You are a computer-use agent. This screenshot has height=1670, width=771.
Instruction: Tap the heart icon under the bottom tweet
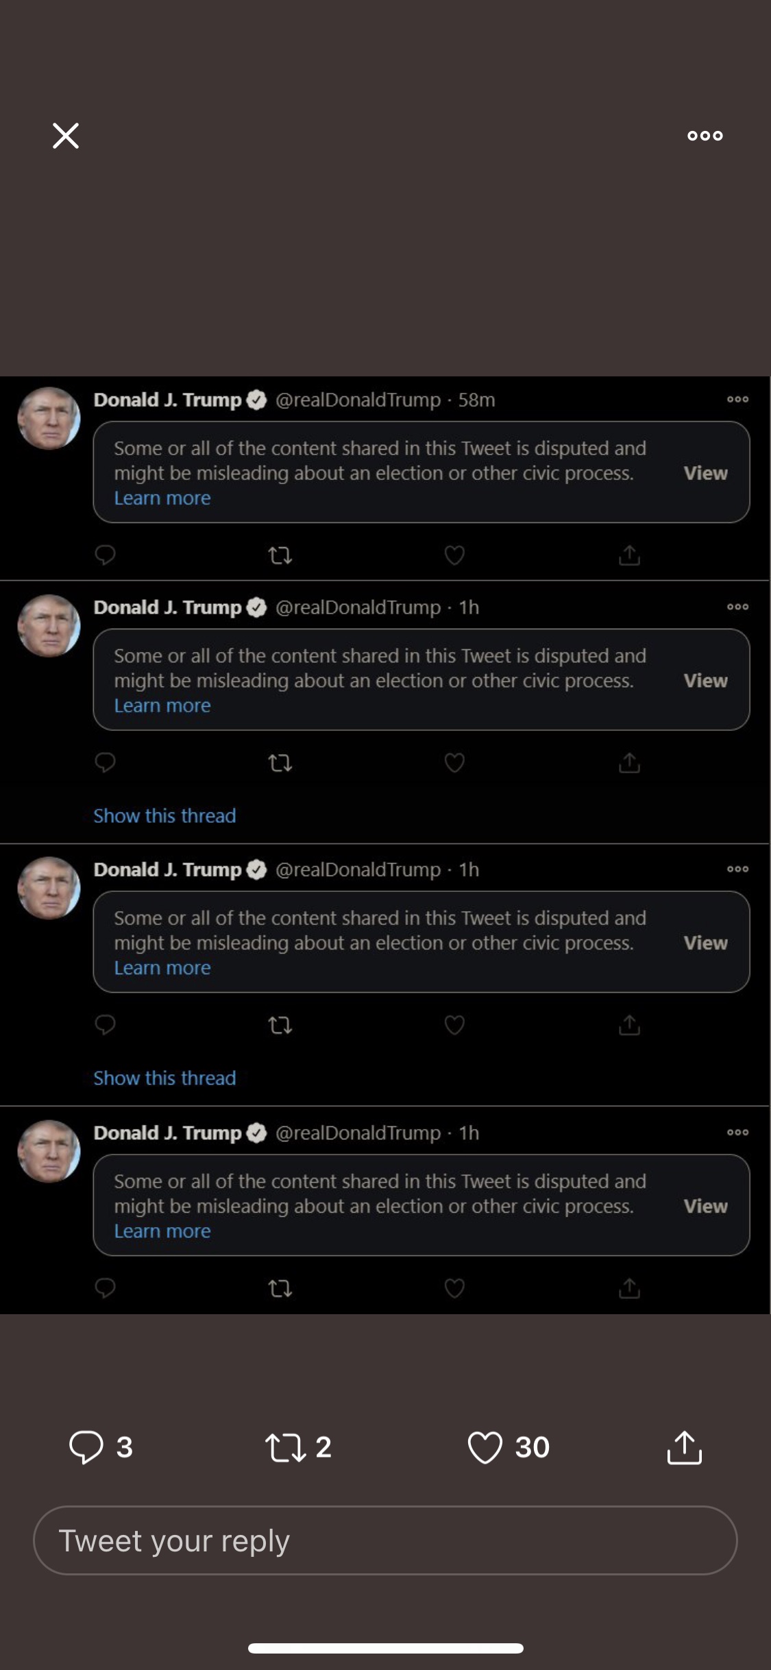click(x=454, y=1288)
